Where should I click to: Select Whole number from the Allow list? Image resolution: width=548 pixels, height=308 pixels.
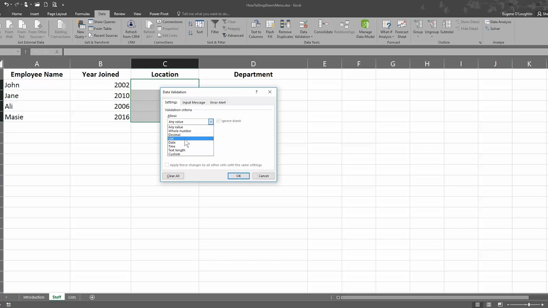(x=191, y=131)
